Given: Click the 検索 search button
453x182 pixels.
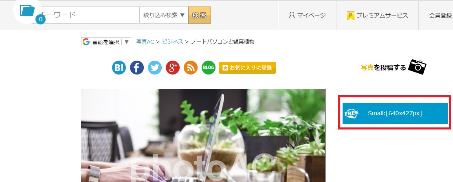Looking at the screenshot, I should click(199, 15).
